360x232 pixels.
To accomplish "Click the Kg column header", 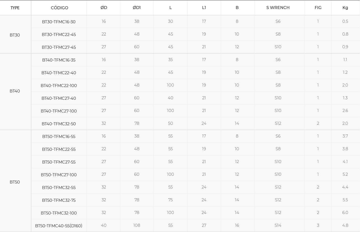I will pyautogui.click(x=345, y=7).
